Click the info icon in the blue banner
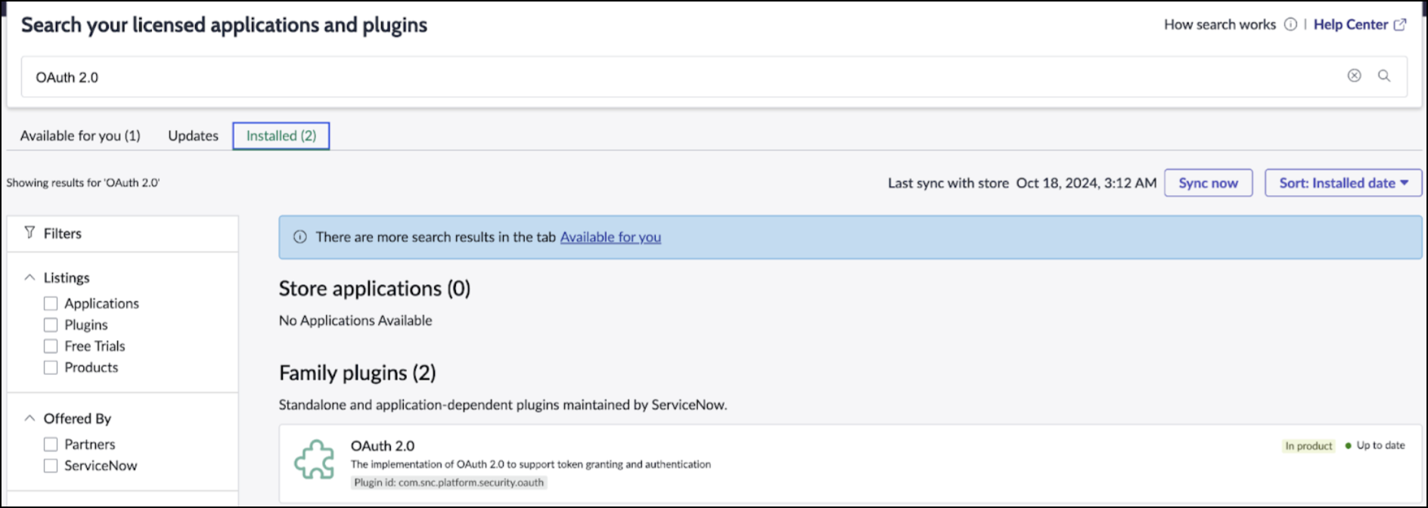 coord(300,237)
